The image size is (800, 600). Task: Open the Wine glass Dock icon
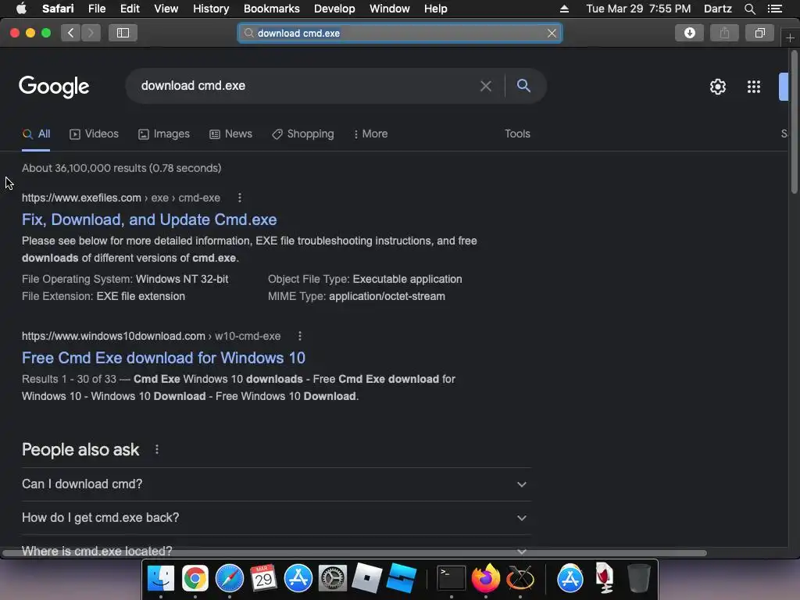pyautogui.click(x=604, y=578)
